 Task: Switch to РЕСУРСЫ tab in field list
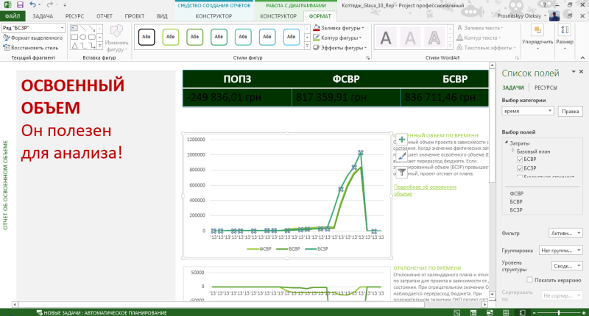546,87
